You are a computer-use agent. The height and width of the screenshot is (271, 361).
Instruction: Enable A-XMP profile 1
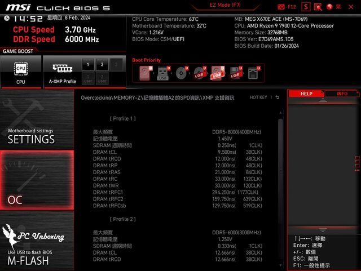click(87, 65)
